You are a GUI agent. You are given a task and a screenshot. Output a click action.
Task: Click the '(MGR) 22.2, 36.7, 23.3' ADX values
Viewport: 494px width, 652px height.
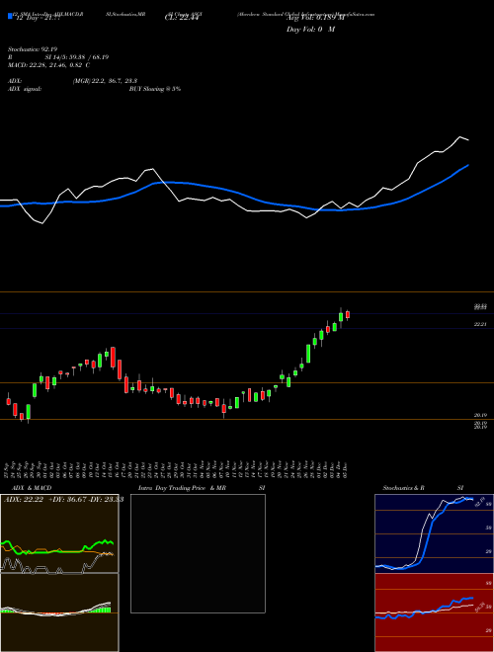click(x=105, y=81)
